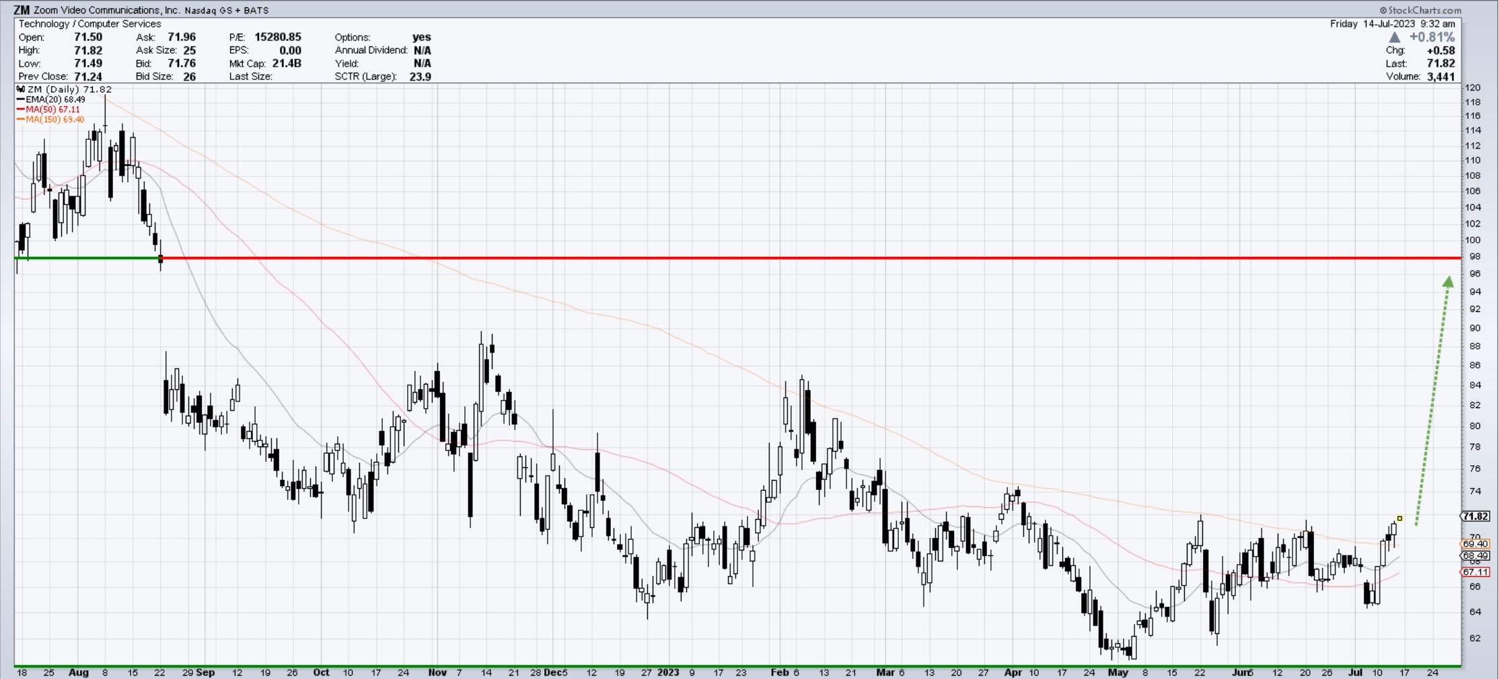
Task: Click the Mar label on the date axis
Action: coord(885,672)
